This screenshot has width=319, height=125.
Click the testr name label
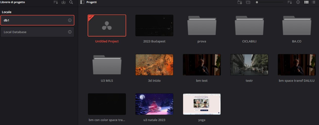249,81
